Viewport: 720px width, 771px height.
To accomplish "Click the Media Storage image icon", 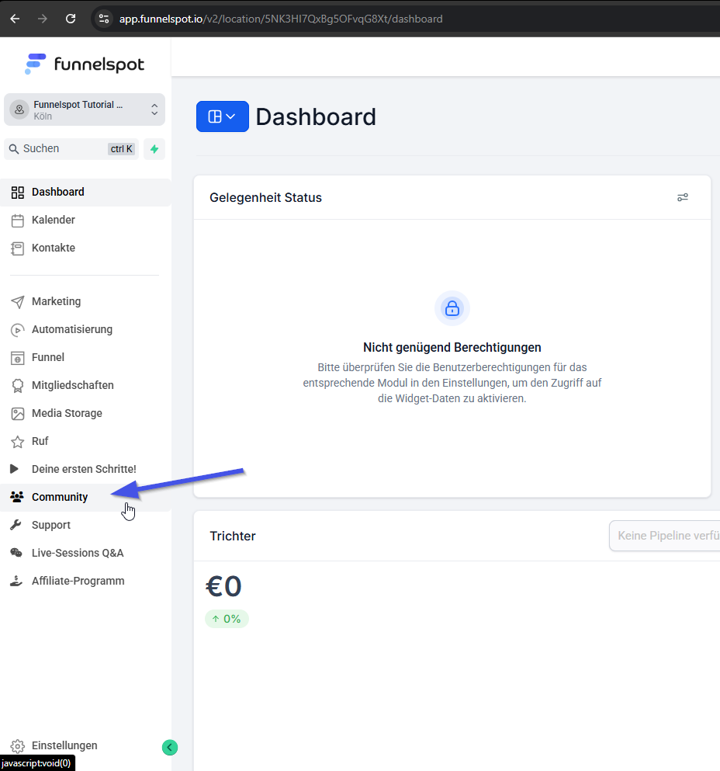I will 18,414.
